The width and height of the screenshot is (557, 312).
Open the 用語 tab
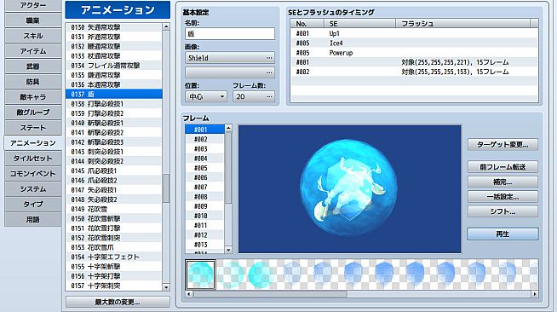(x=33, y=219)
